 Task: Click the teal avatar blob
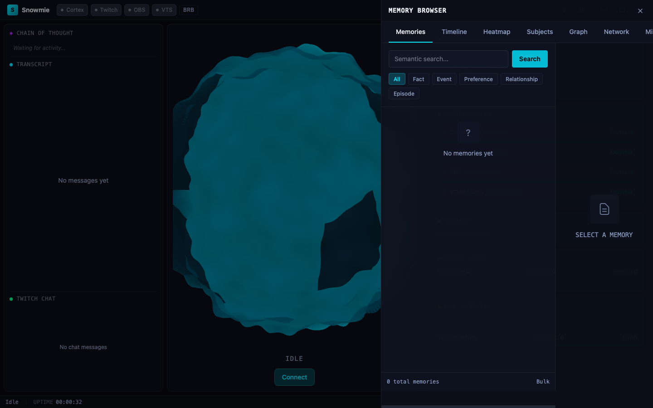pyautogui.click(x=277, y=189)
